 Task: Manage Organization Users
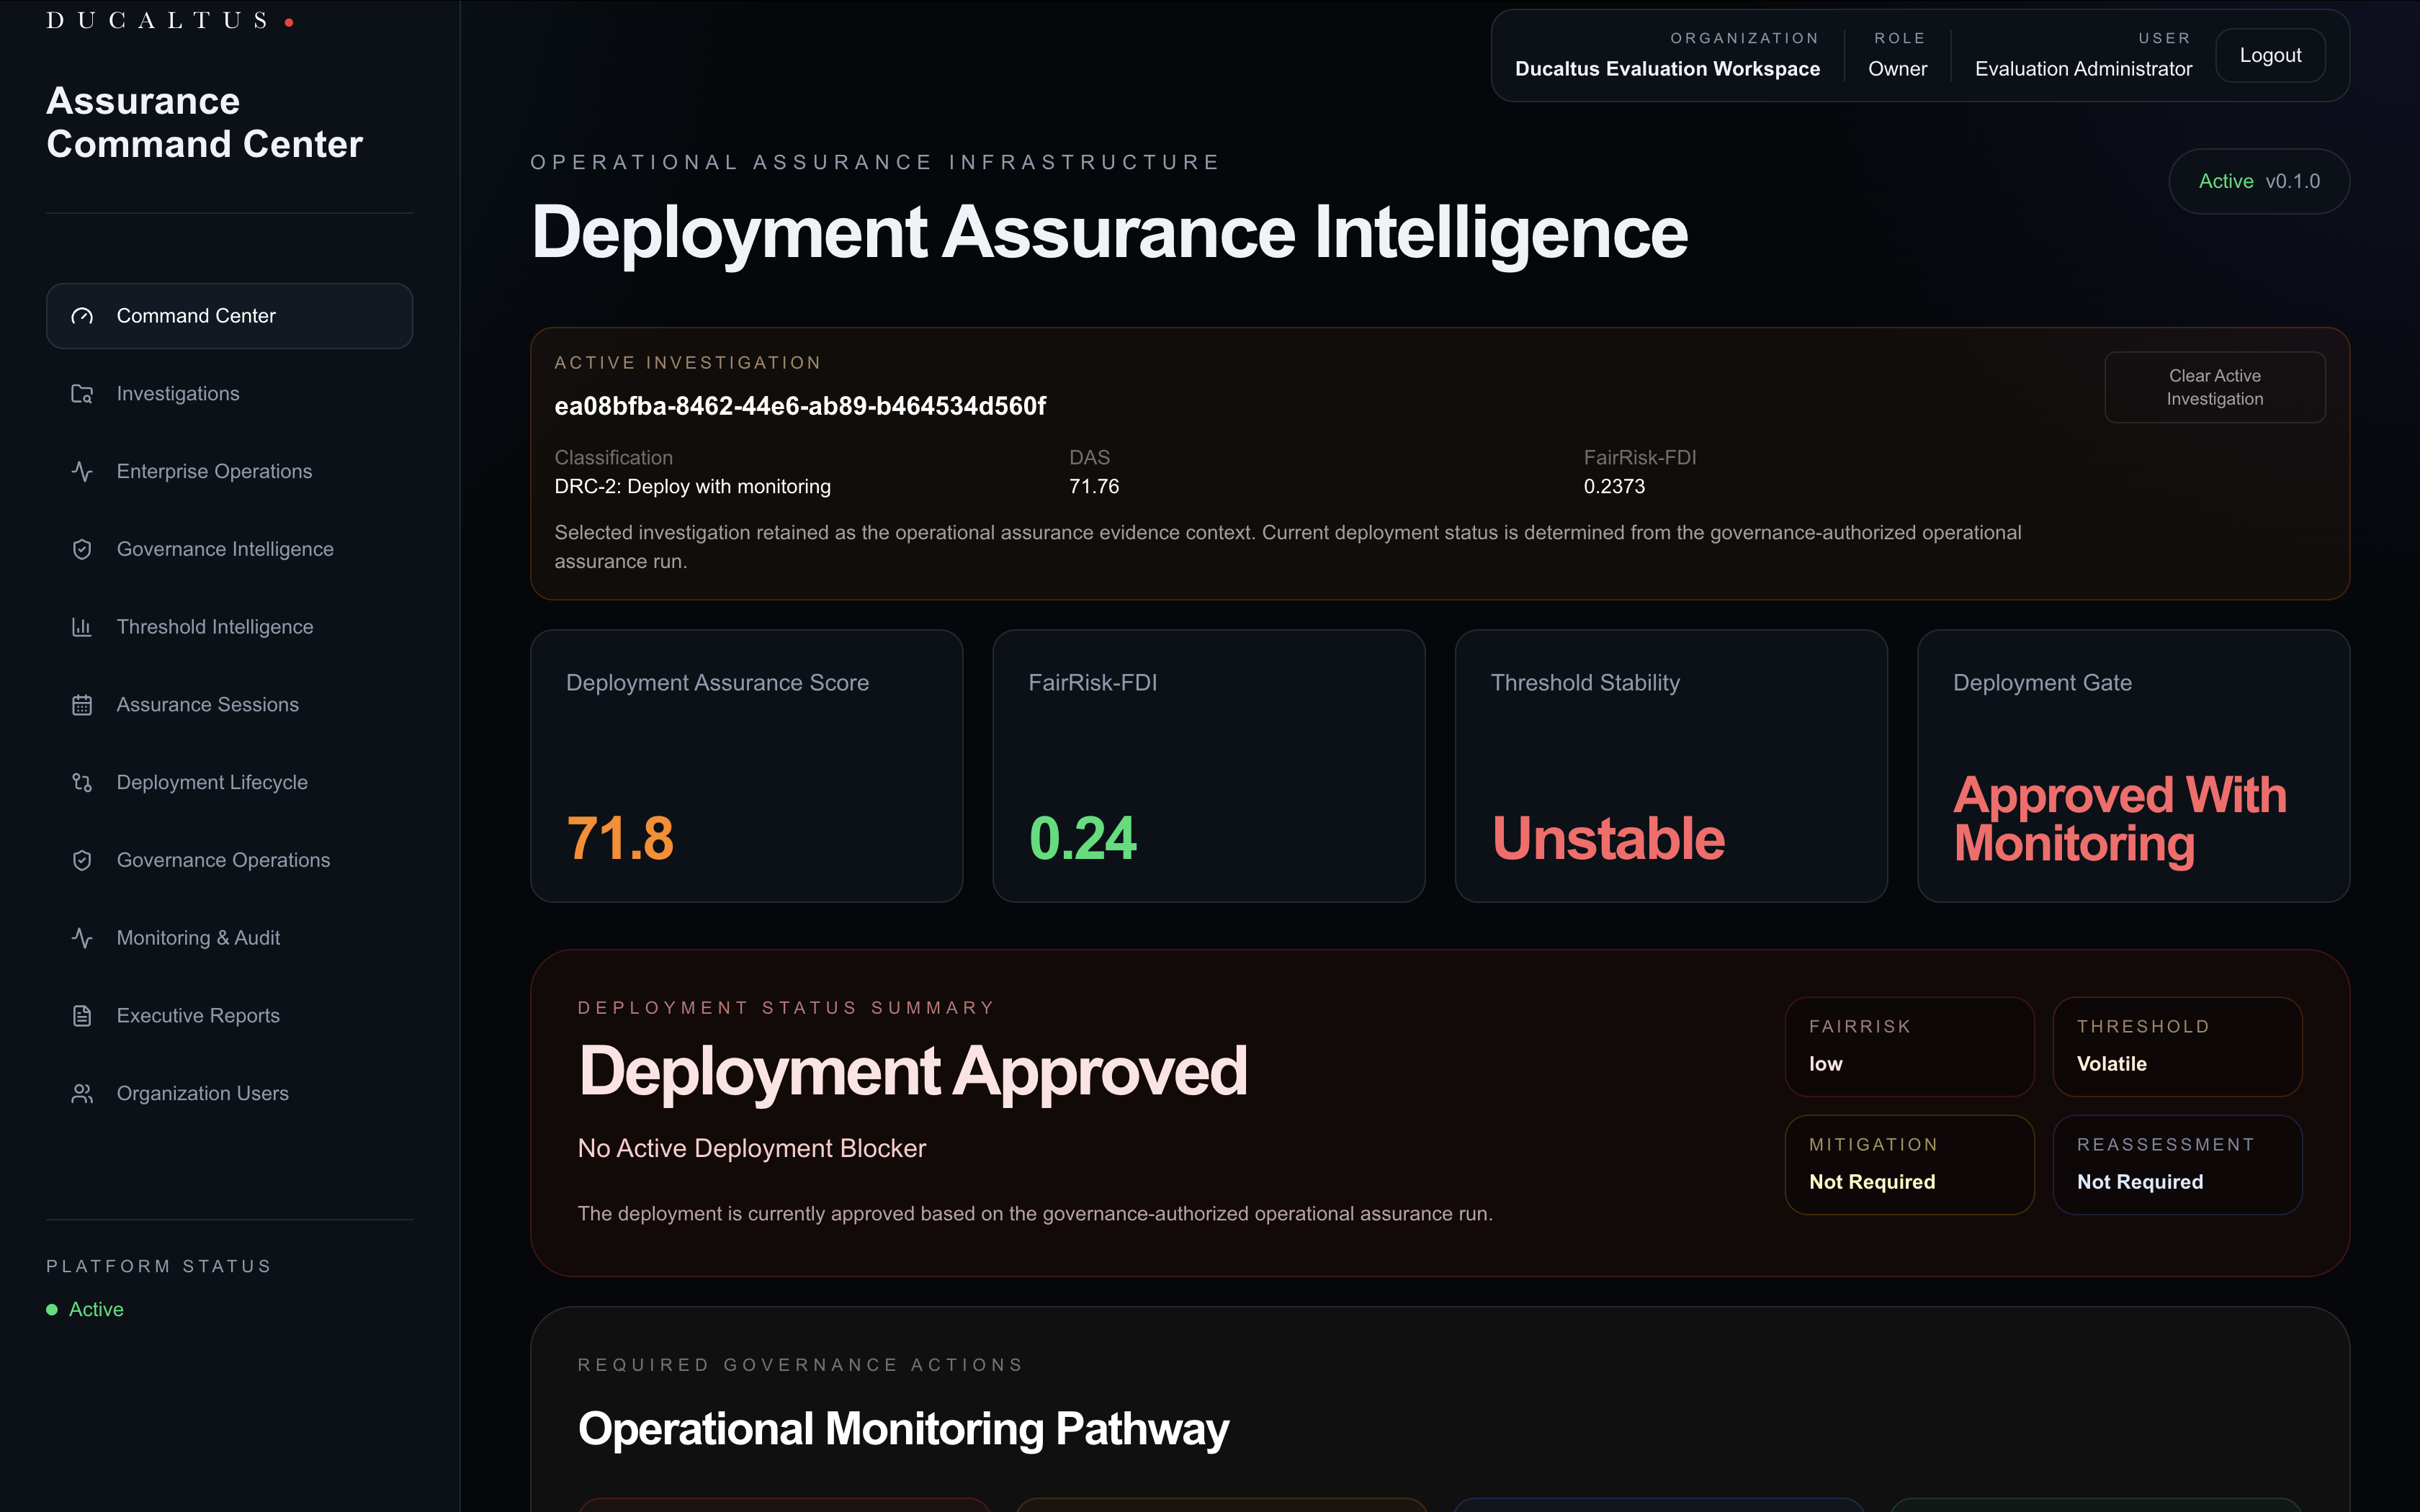click(x=229, y=1094)
